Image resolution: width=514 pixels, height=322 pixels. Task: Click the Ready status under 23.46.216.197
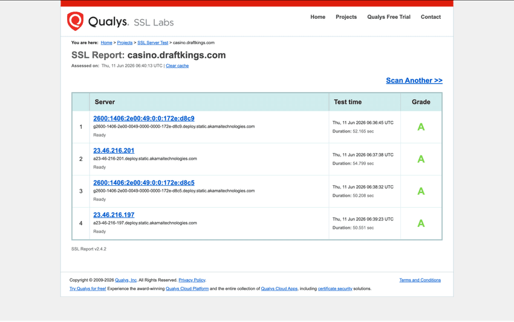[99, 231]
